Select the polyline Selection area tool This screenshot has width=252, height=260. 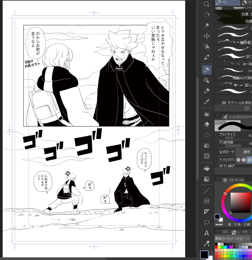(x=207, y=135)
